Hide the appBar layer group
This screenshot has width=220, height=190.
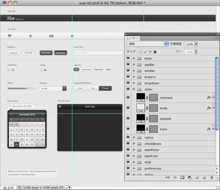[x=128, y=64]
